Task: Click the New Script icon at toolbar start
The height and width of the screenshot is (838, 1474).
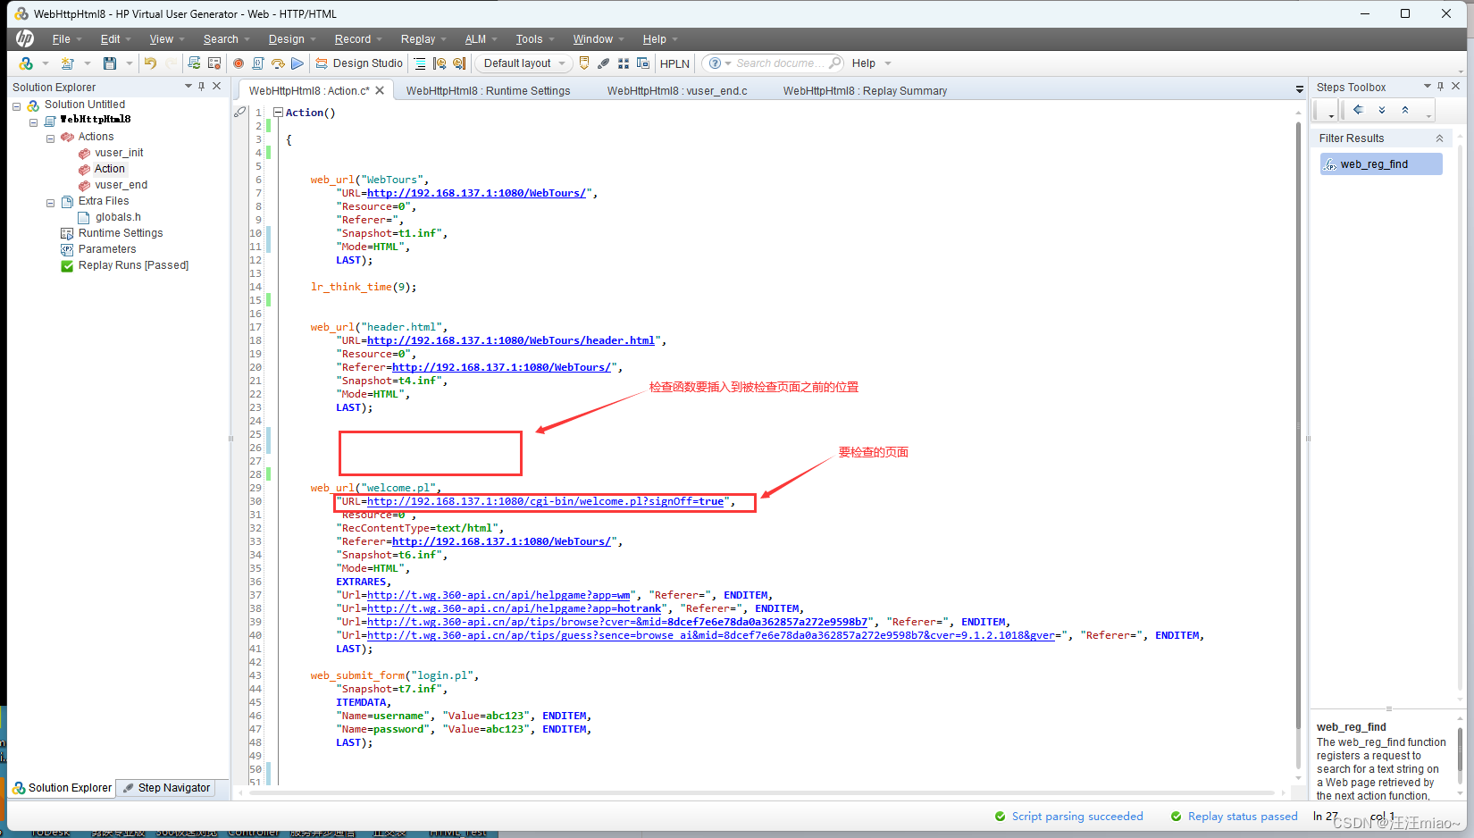Action: coord(26,63)
